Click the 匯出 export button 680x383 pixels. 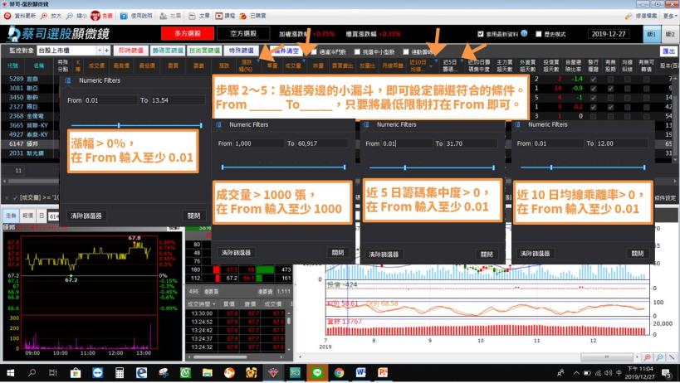pyautogui.click(x=668, y=51)
